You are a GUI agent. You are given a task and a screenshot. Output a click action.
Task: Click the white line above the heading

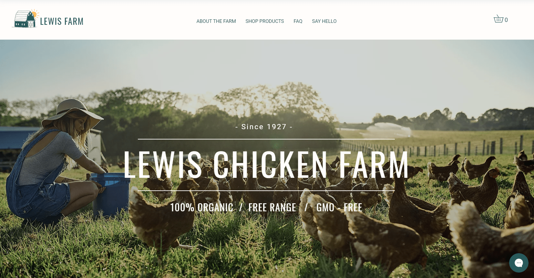point(266,139)
